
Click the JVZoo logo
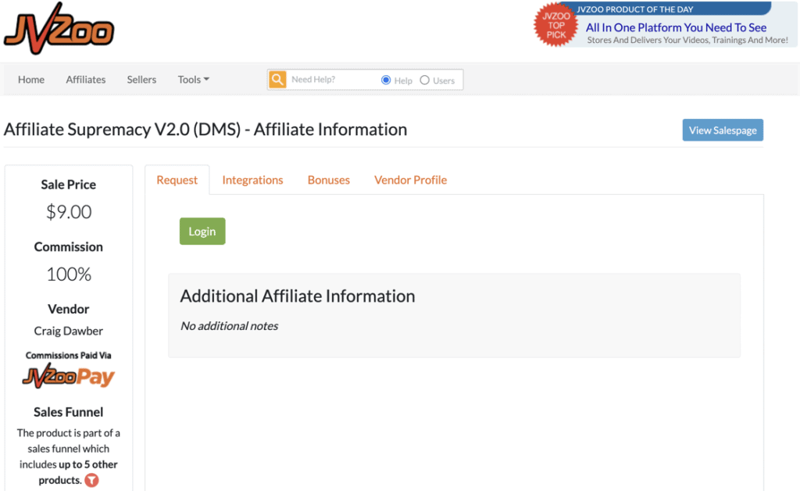(x=59, y=29)
